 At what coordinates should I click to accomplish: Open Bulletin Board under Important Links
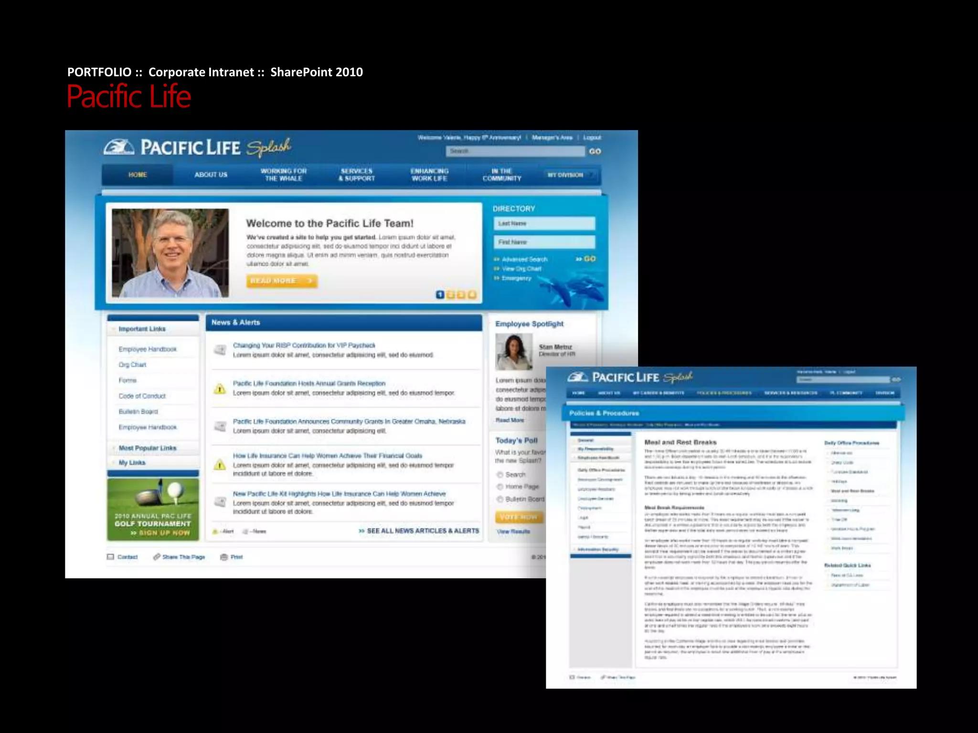138,411
